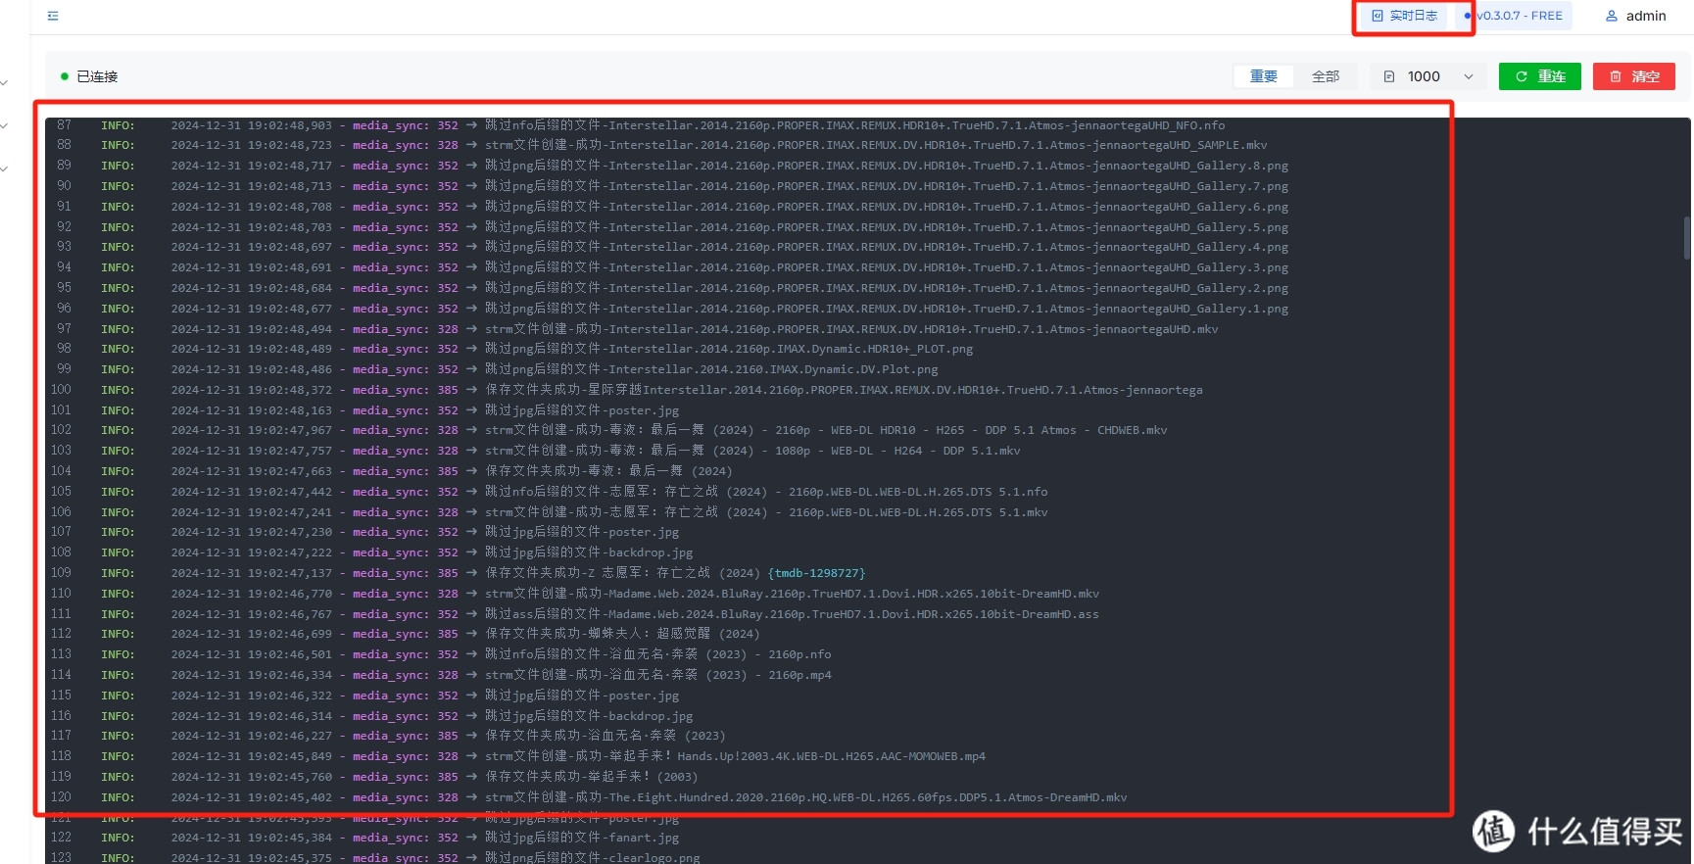
Task: Open the admin account menu
Action: pyautogui.click(x=1645, y=16)
